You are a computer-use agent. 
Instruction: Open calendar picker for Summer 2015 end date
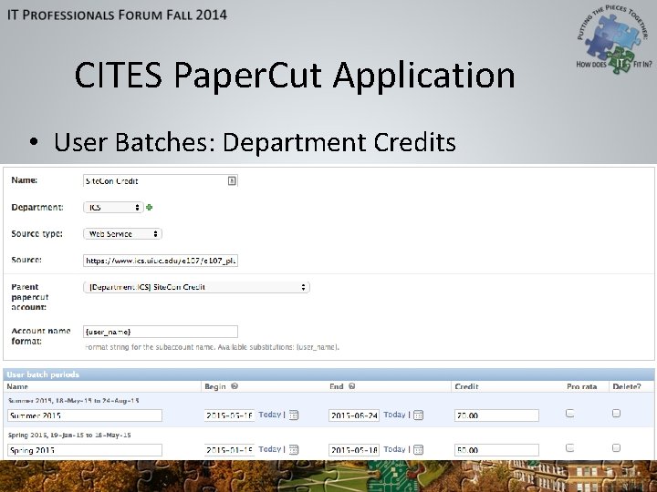(418, 415)
